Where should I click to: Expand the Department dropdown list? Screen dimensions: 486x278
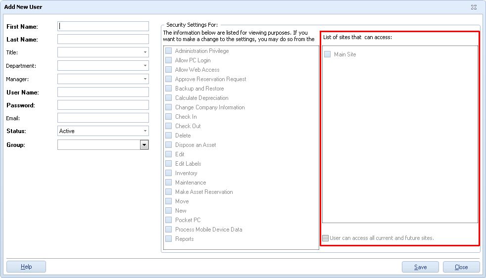point(145,66)
